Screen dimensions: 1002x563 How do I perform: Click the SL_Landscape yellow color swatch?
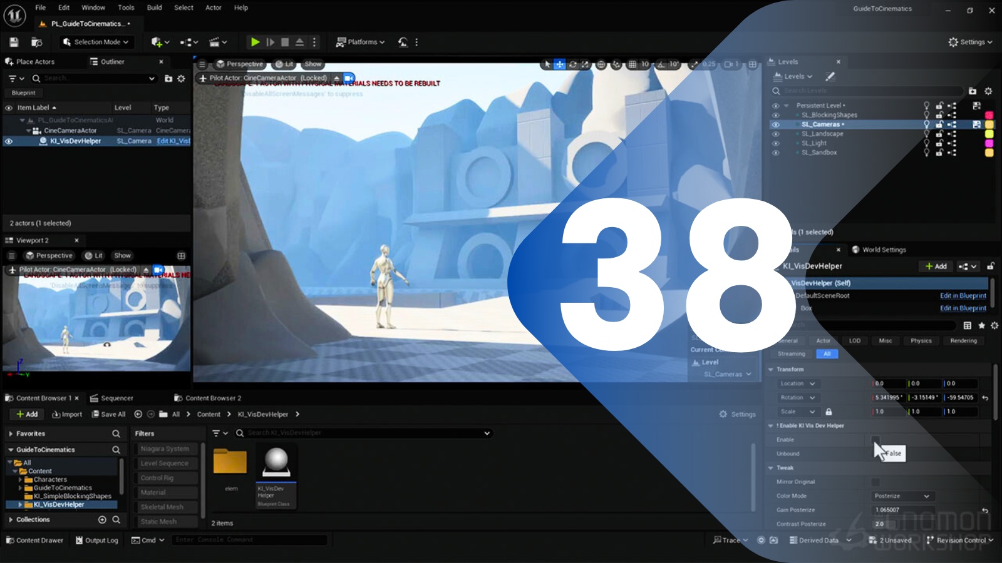coord(989,134)
